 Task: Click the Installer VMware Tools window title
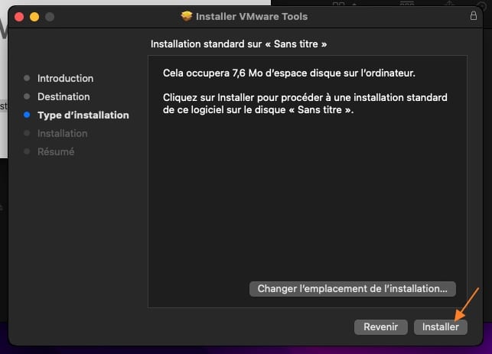tap(252, 16)
